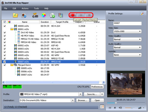Open the Video Quality dropdown
This screenshot has height=112, width=148.
(127, 39)
